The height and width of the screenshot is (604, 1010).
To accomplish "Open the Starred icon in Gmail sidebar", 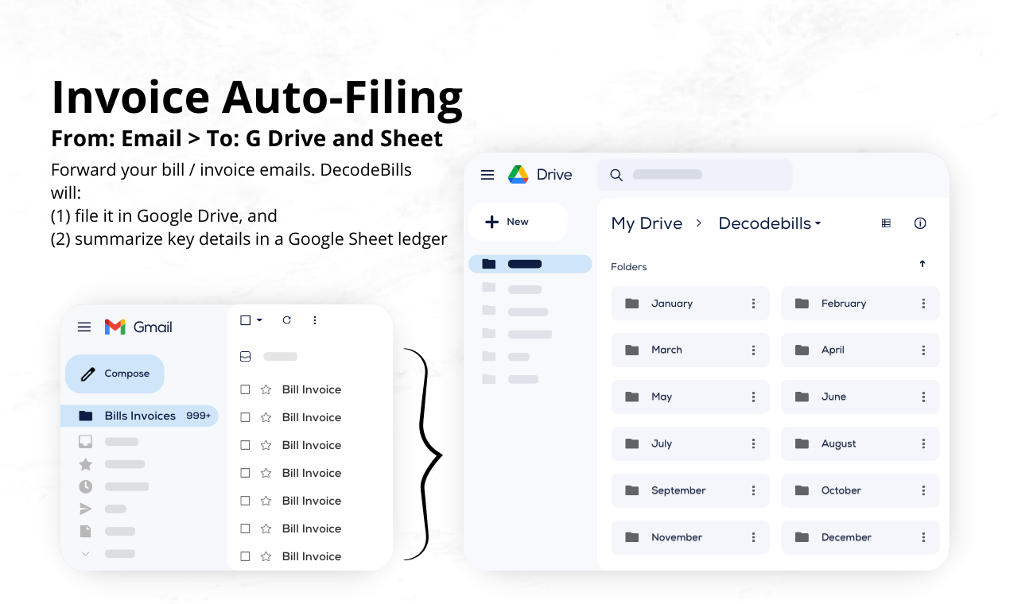I will tap(85, 464).
